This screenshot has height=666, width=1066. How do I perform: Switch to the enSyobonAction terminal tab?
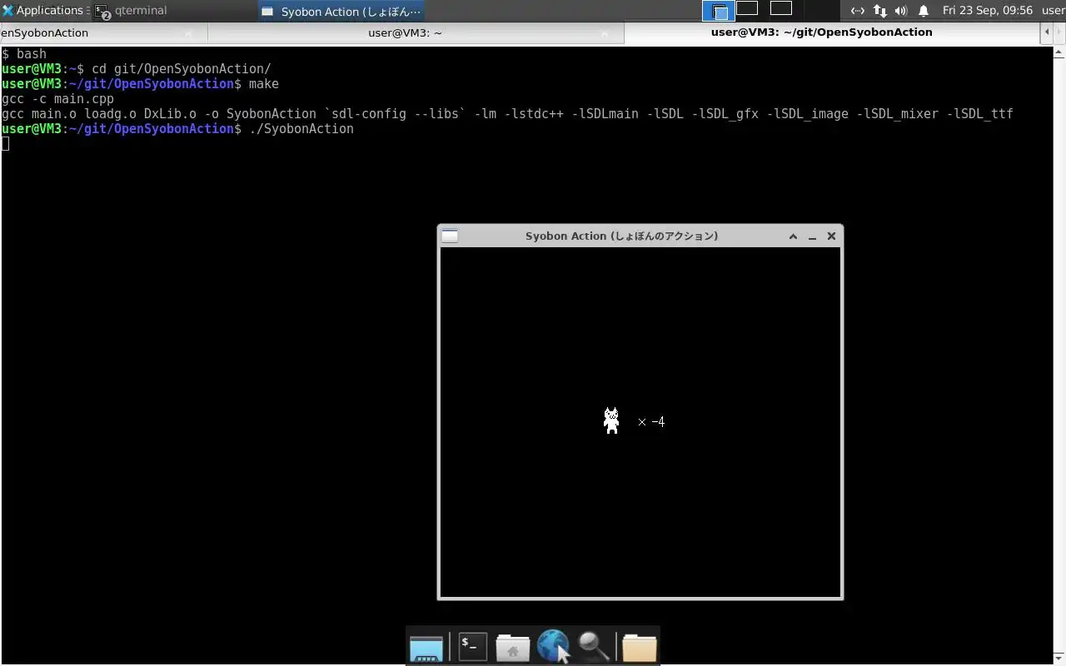point(103,32)
